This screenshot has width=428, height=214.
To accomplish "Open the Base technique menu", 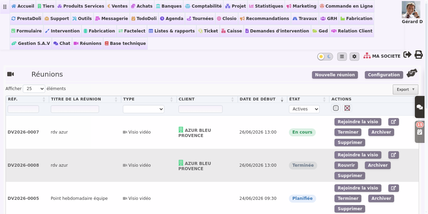I will pos(125,43).
